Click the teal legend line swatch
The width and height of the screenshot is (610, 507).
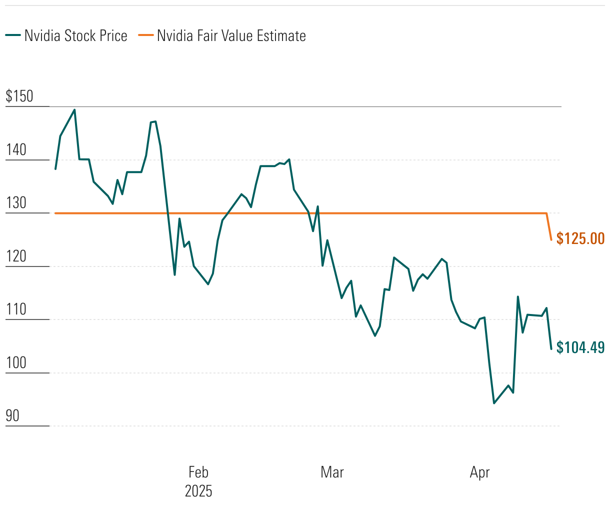(x=13, y=35)
